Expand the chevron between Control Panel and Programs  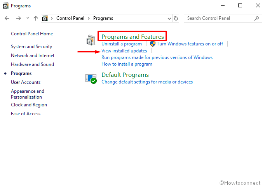89,18
